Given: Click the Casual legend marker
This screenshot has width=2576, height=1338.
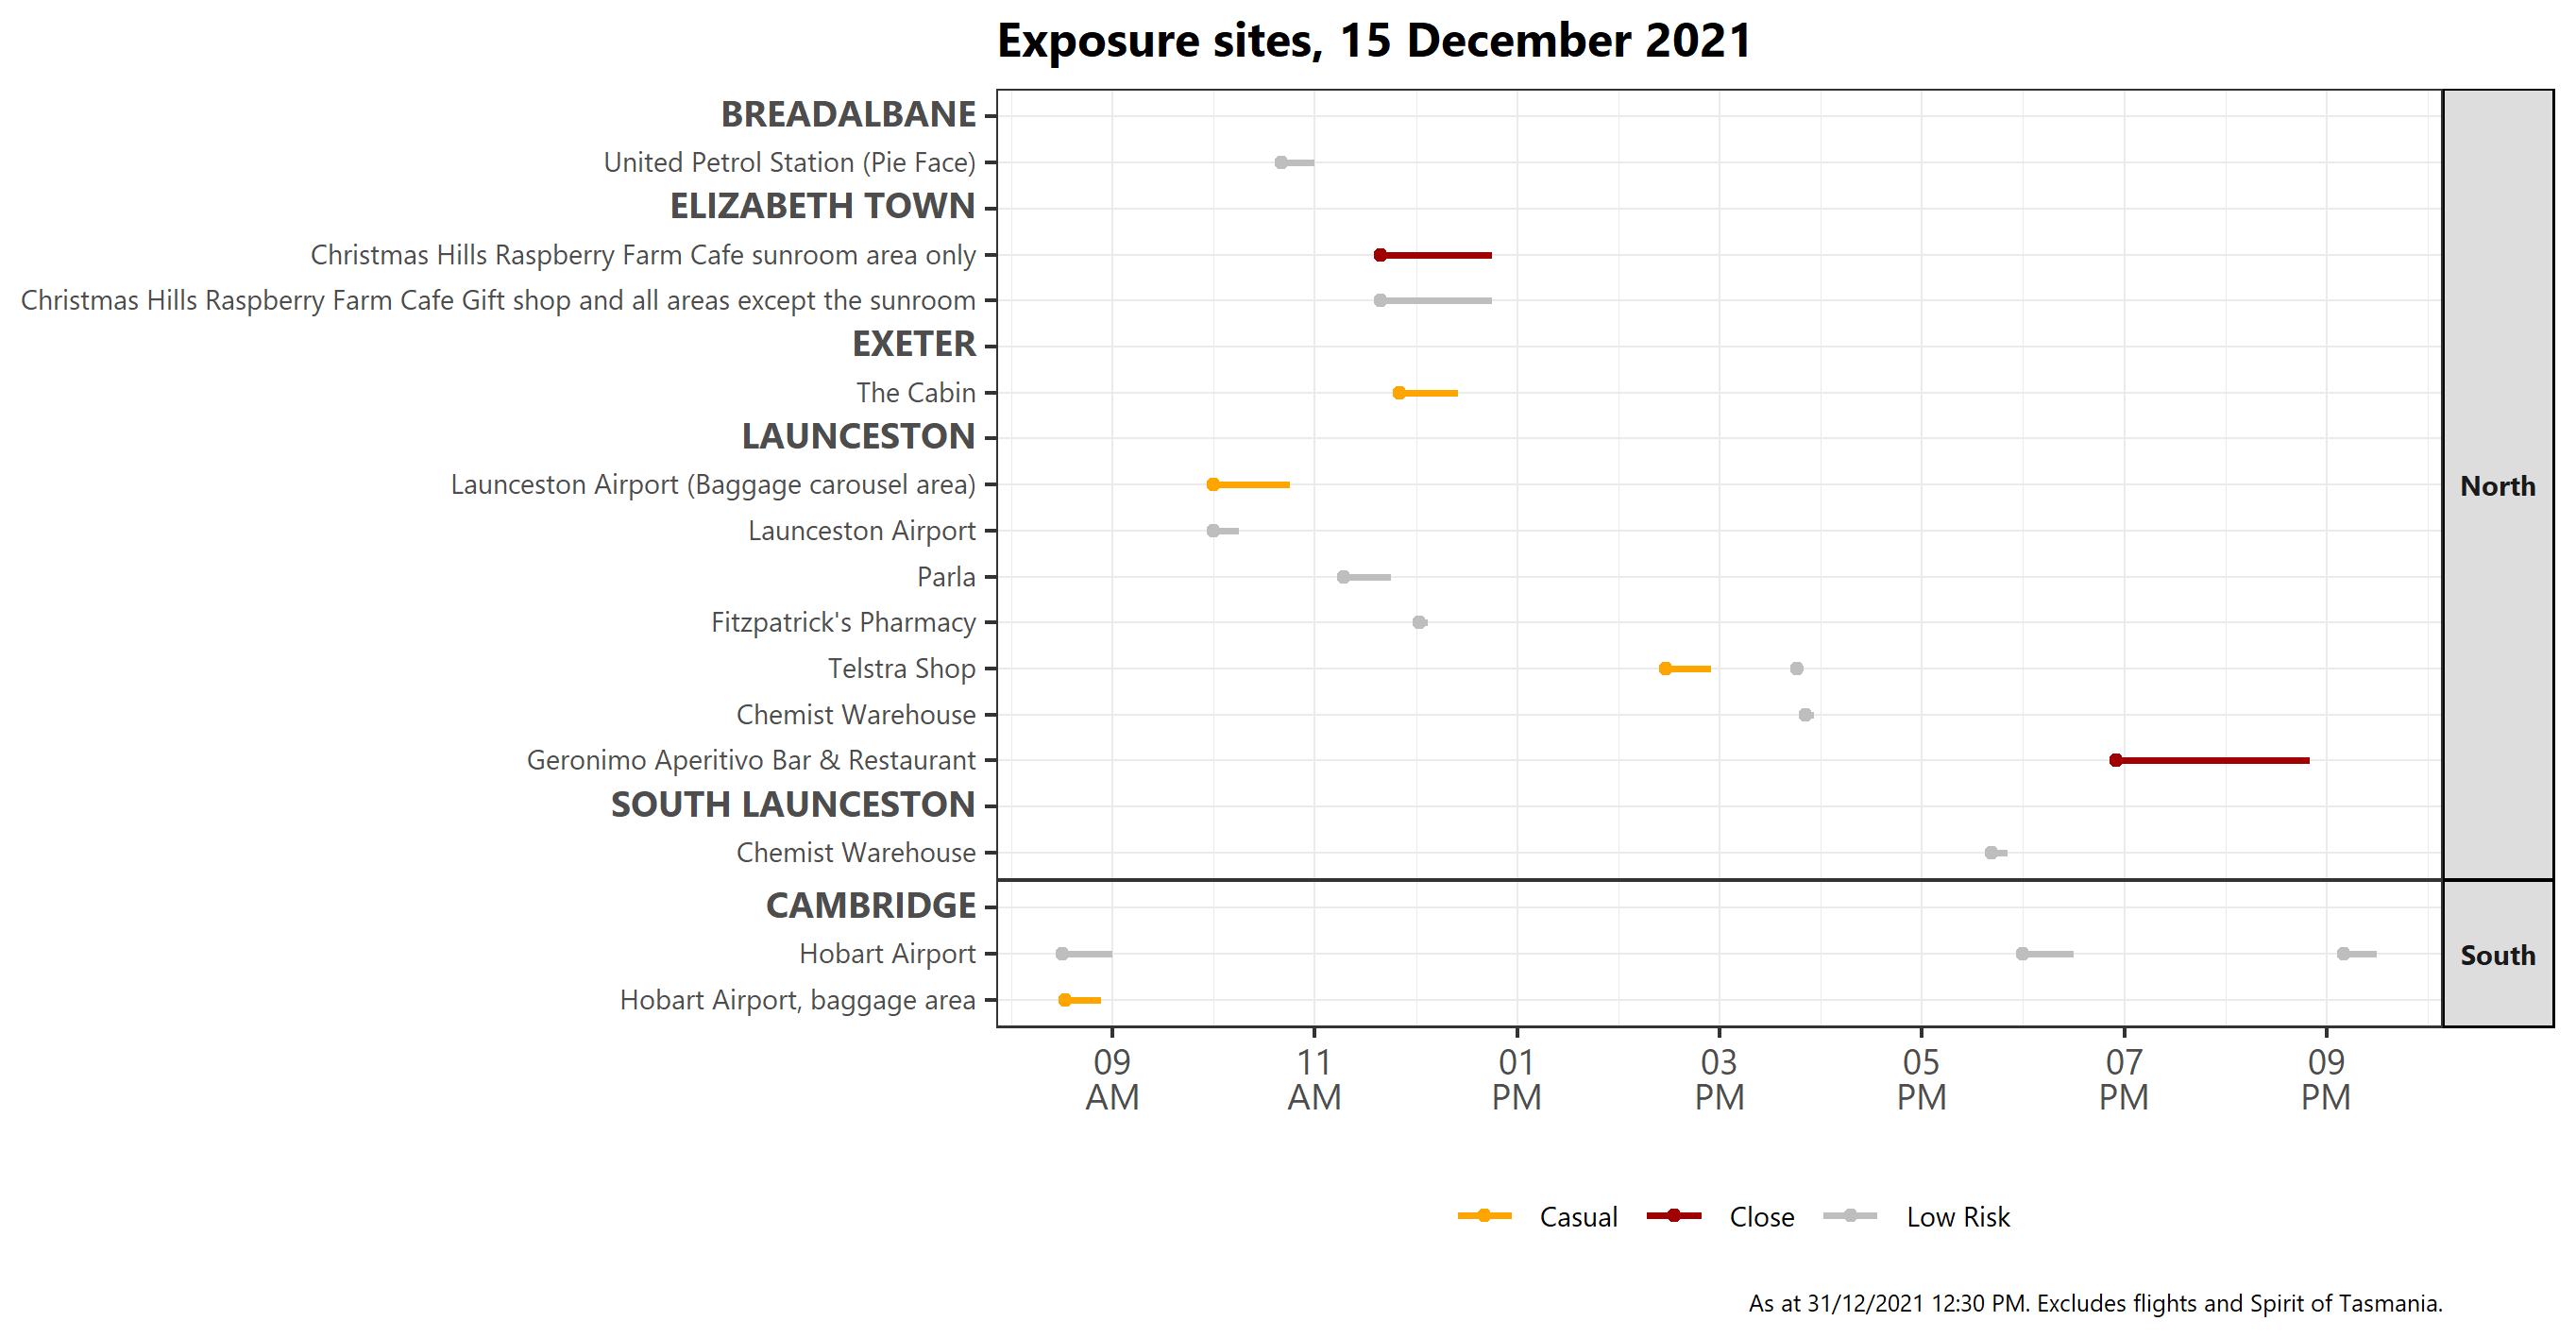Looking at the screenshot, I should (x=1484, y=1216).
